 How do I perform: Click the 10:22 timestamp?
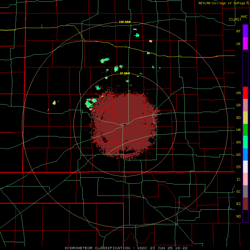click(182, 248)
